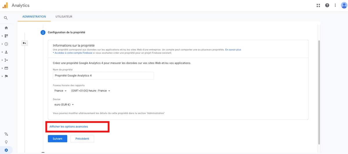The height and width of the screenshot is (154, 348).
Task: Click the search magnifier icon in sidebar
Action: pyautogui.click(x=6, y=18)
